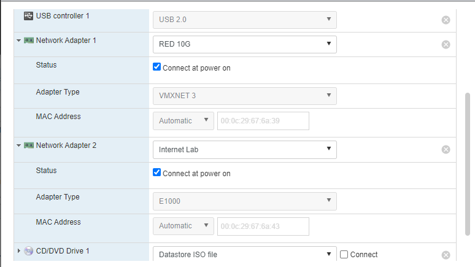
Task: Click the USB controller 1 icon
Action: (x=28, y=15)
